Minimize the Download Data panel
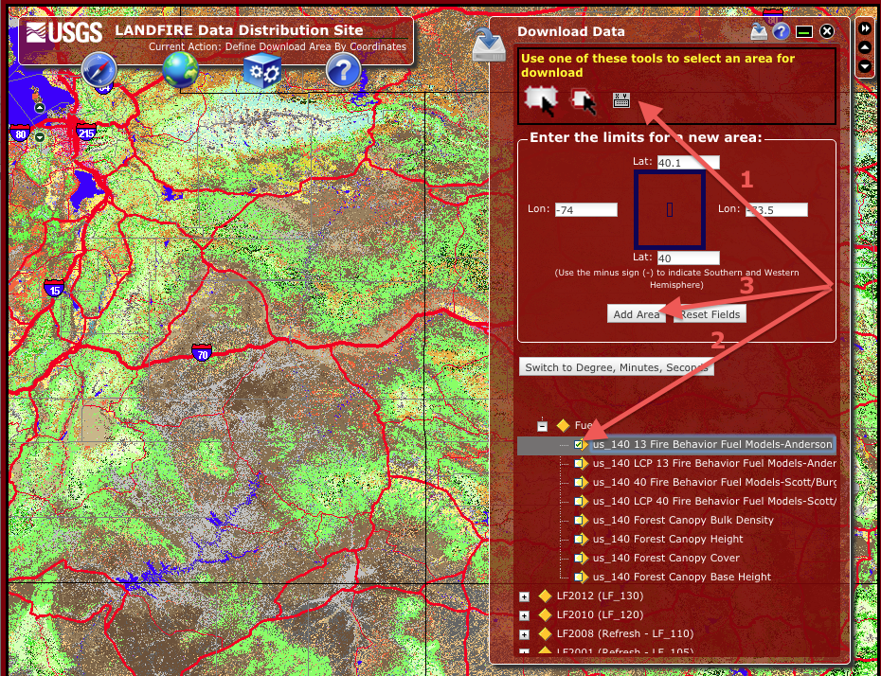The width and height of the screenshot is (881, 676). point(804,31)
